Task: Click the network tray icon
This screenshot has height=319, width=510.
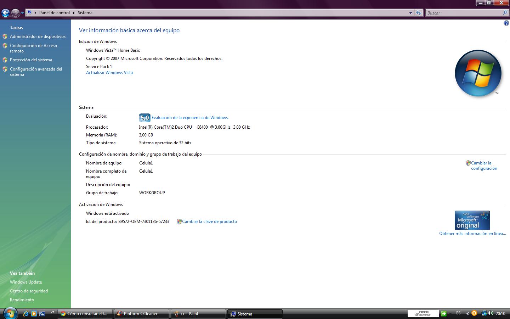Action: [x=484, y=313]
